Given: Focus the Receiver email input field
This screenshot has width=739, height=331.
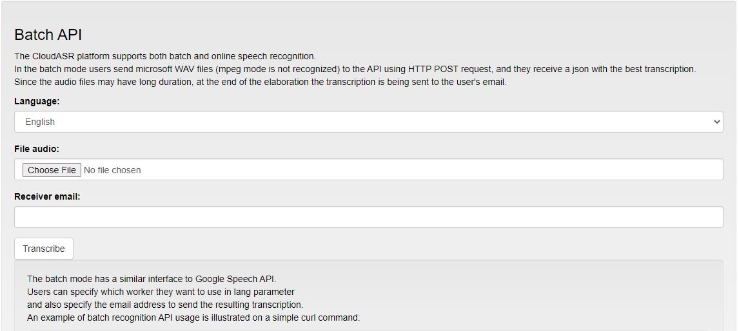Looking at the screenshot, I should (369, 217).
